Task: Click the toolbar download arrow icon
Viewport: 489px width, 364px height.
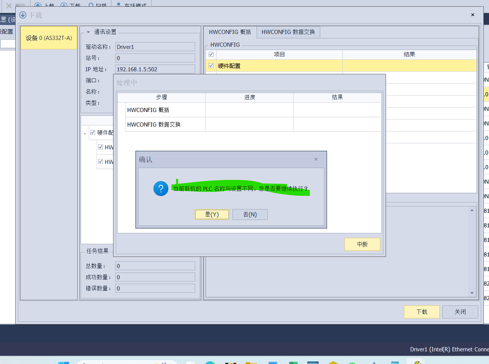Action: 64,5
